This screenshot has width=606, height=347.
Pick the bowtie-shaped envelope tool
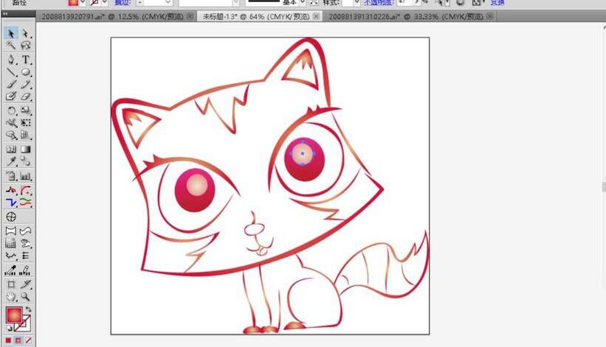coord(11,231)
